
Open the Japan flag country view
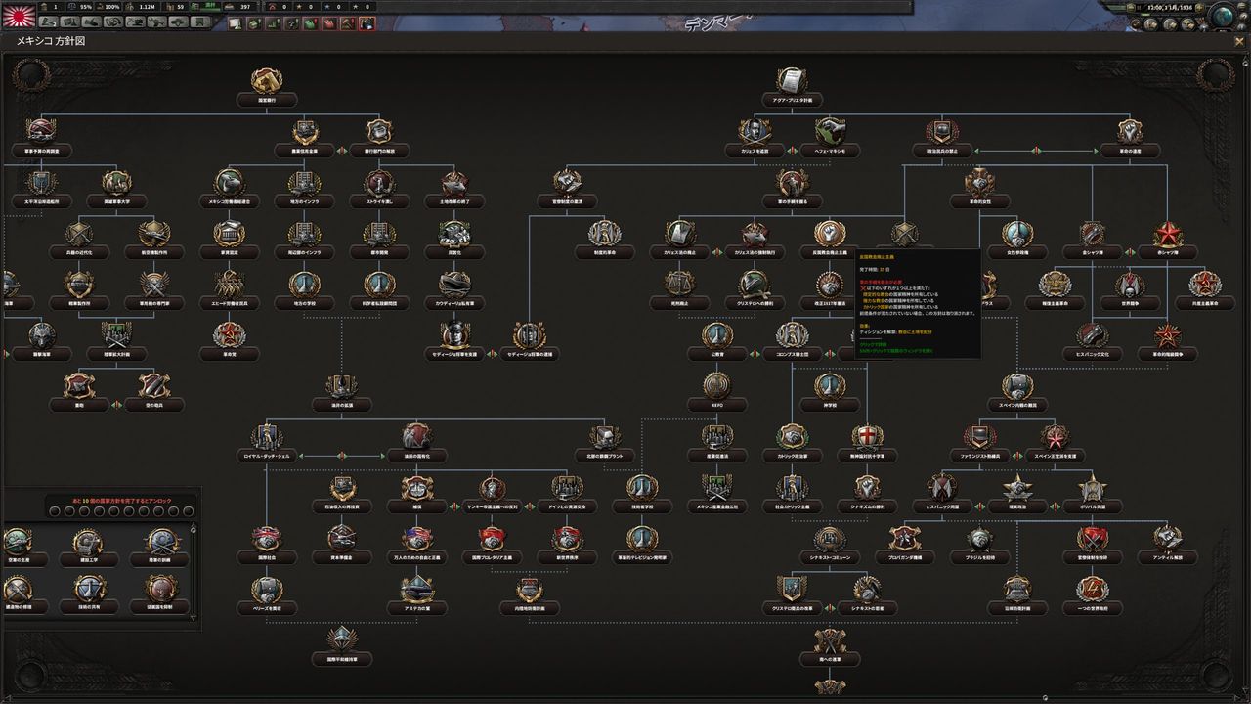click(x=20, y=15)
